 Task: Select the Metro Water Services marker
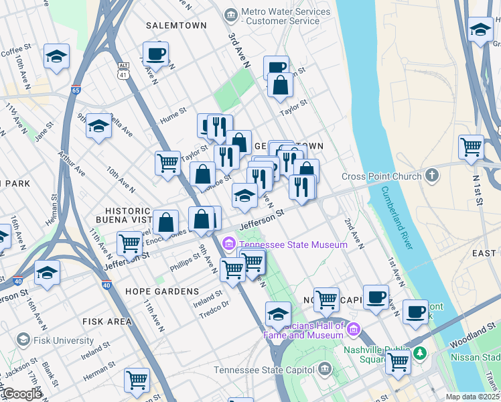(x=231, y=16)
